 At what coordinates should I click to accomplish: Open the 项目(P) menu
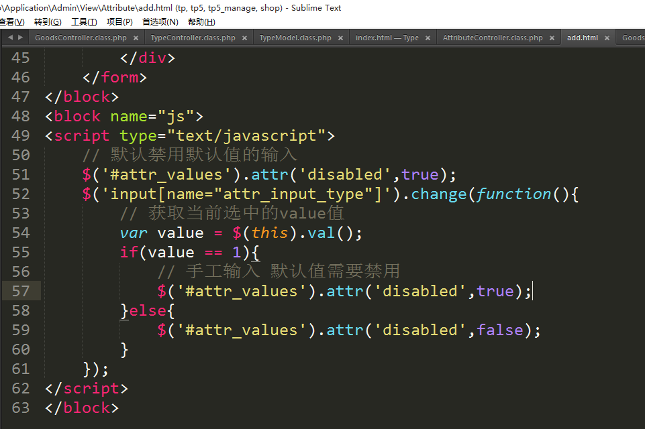(x=119, y=22)
